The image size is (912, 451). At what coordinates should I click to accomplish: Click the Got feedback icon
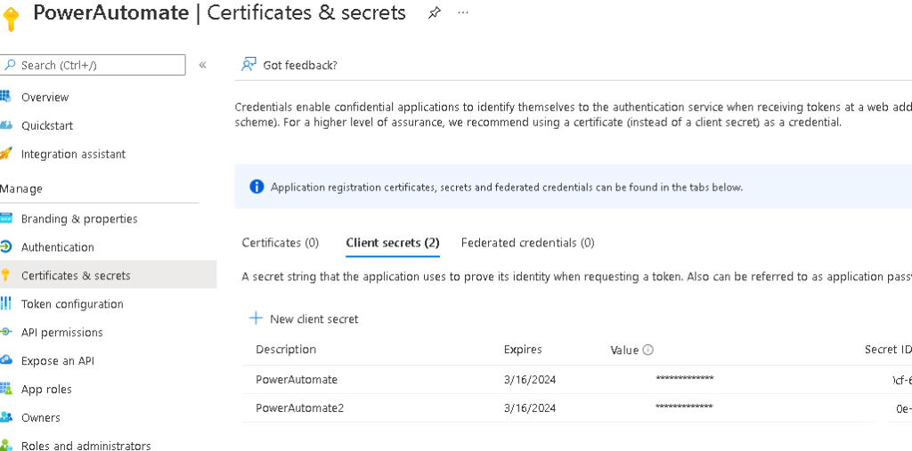249,65
